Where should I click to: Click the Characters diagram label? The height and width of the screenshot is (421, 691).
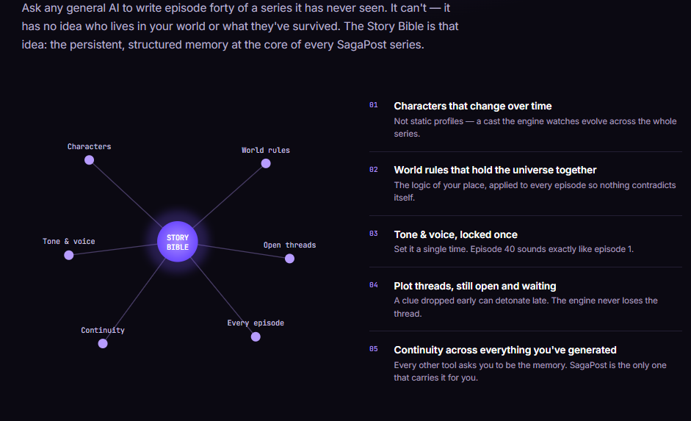(x=89, y=146)
